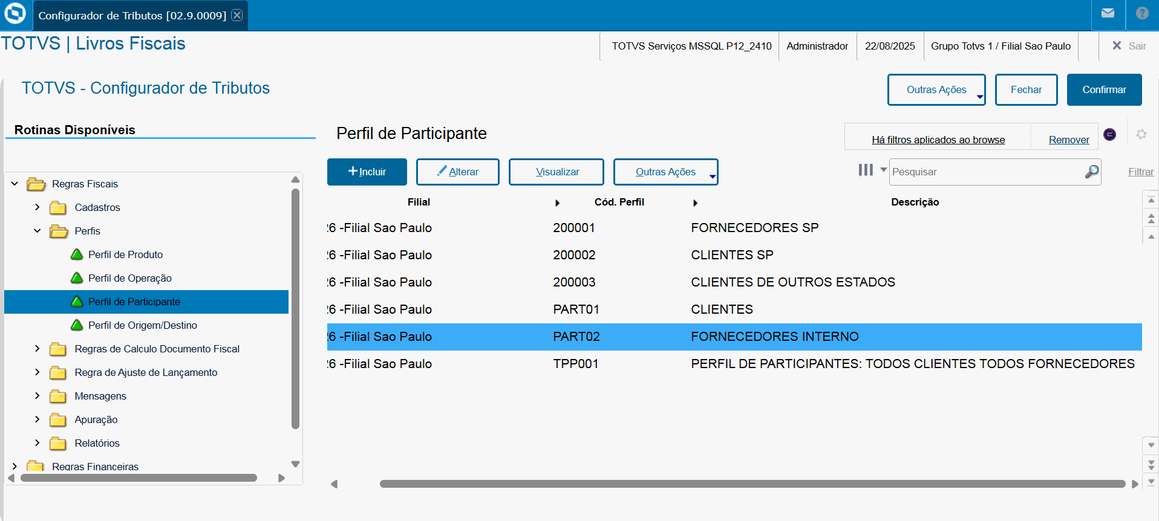Click the purple filter indicator circle icon
Image resolution: width=1159 pixels, height=521 pixels.
click(1109, 134)
